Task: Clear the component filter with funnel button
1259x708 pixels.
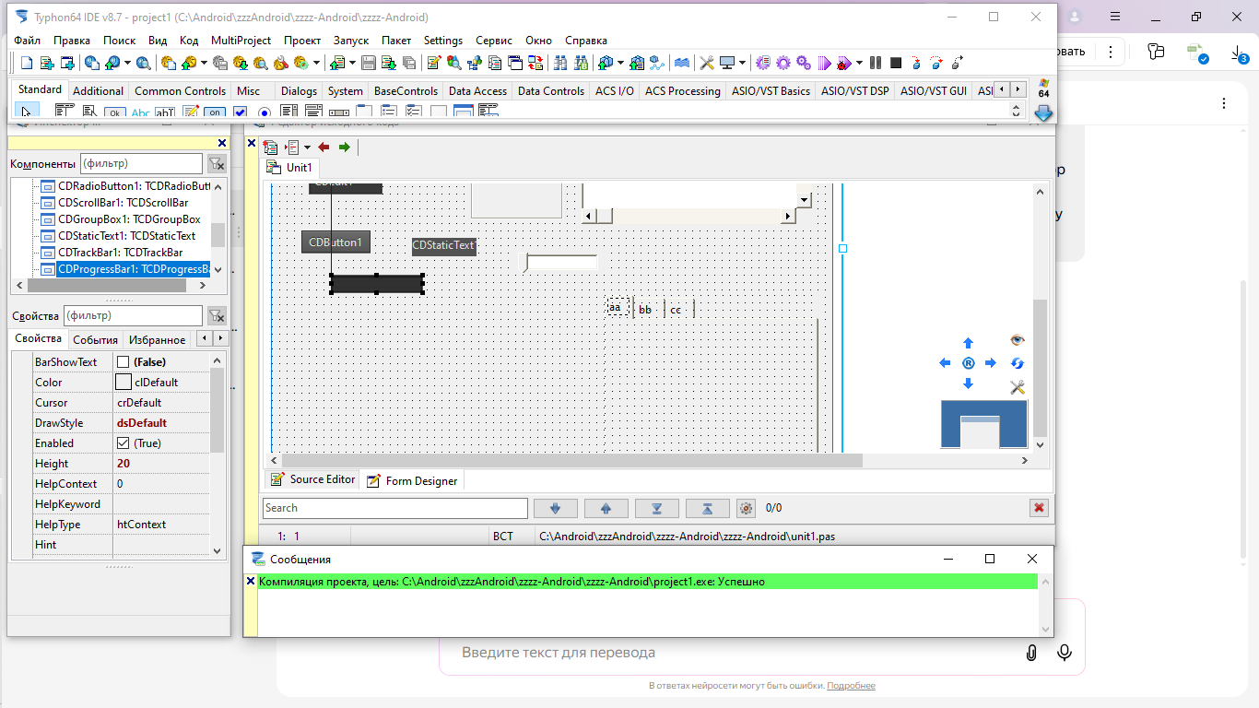Action: pyautogui.click(x=217, y=164)
